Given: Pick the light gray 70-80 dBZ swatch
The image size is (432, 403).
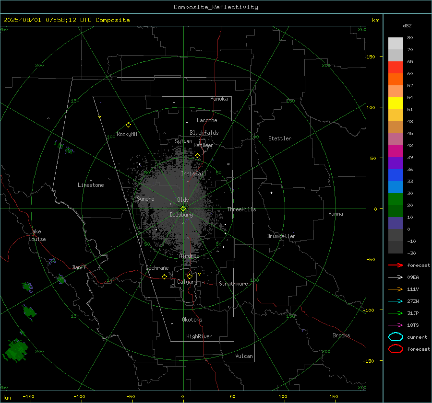Looking at the screenshot, I should point(396,44).
